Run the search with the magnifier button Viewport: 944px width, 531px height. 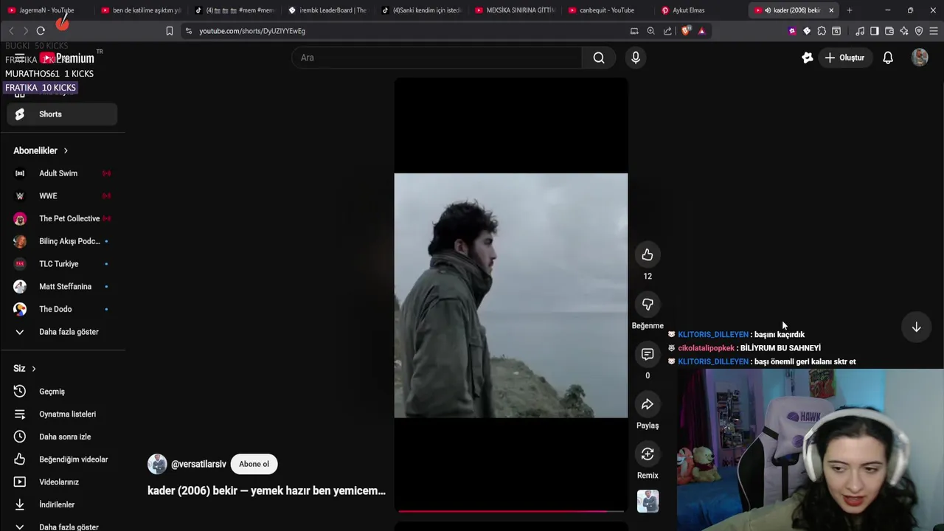(599, 58)
